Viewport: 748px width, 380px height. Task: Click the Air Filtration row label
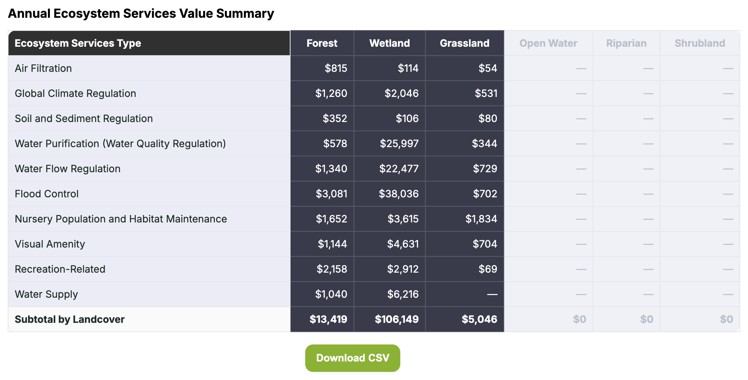pos(43,68)
